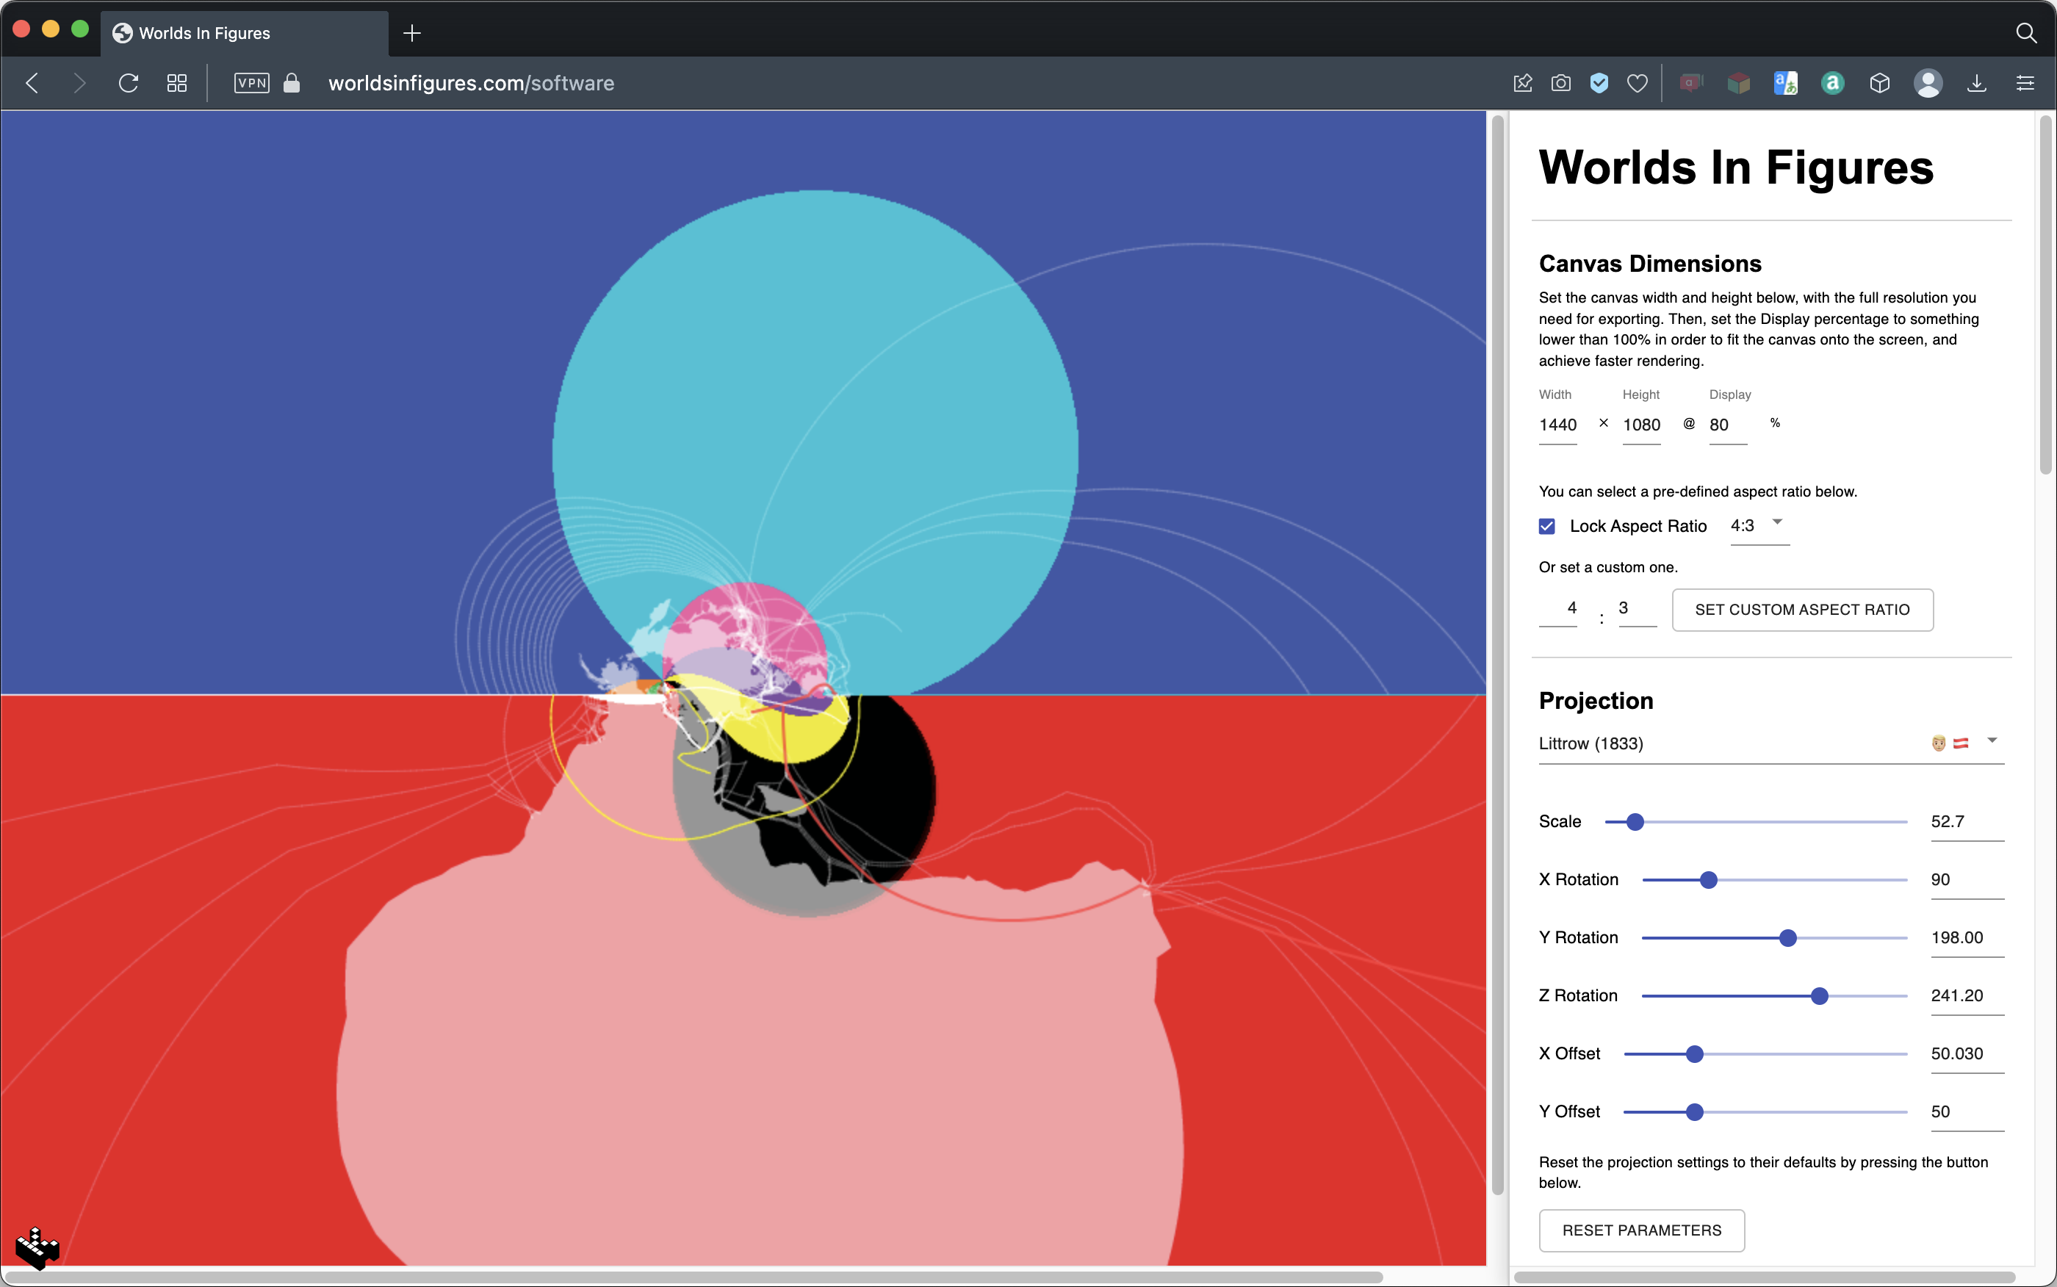
Task: Select the Worlds In Figures tab
Action: [x=245, y=33]
